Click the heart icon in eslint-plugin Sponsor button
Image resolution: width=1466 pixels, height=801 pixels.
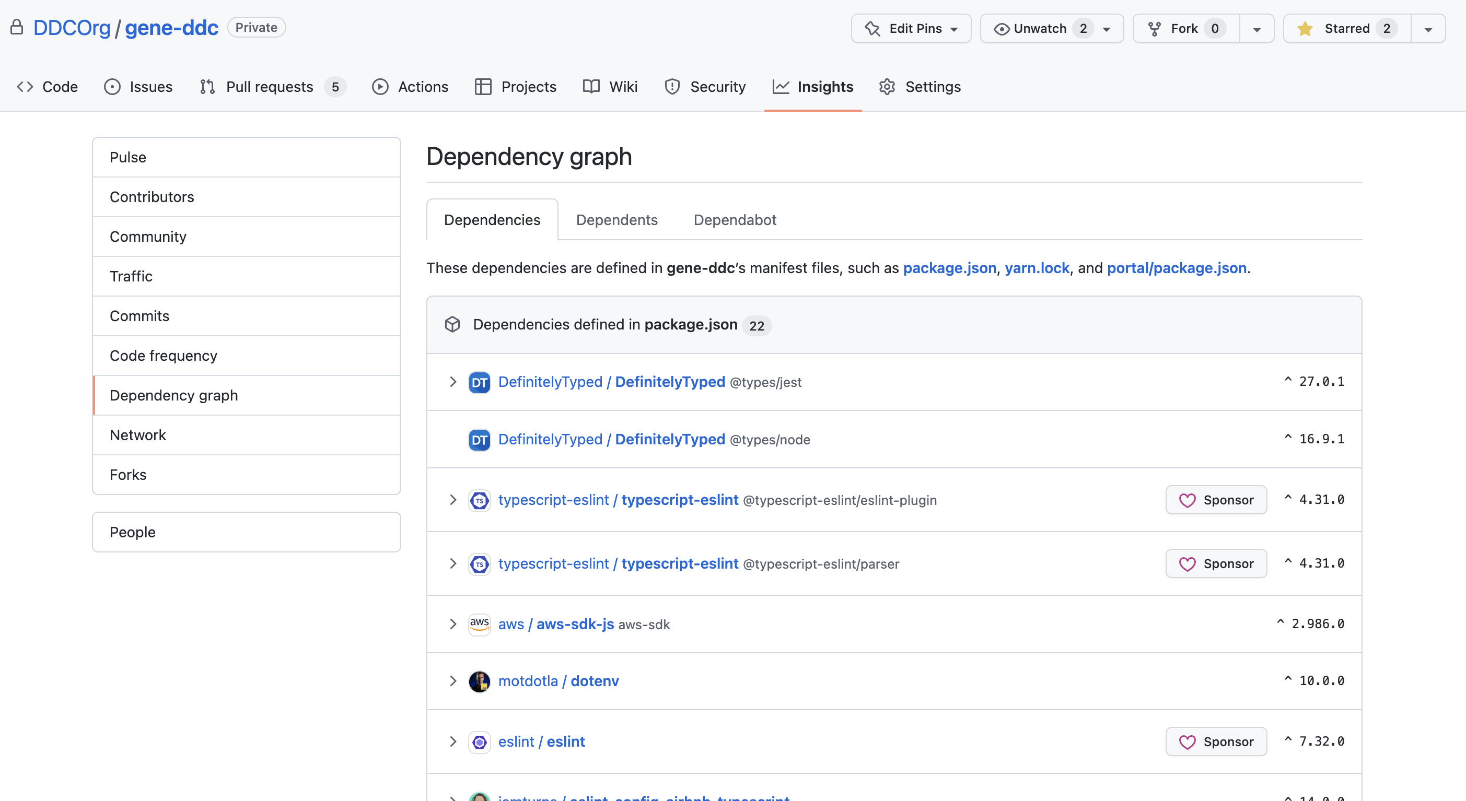[1187, 500]
